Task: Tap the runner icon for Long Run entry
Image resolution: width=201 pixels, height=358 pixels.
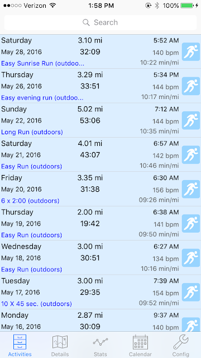Action: tap(191, 121)
